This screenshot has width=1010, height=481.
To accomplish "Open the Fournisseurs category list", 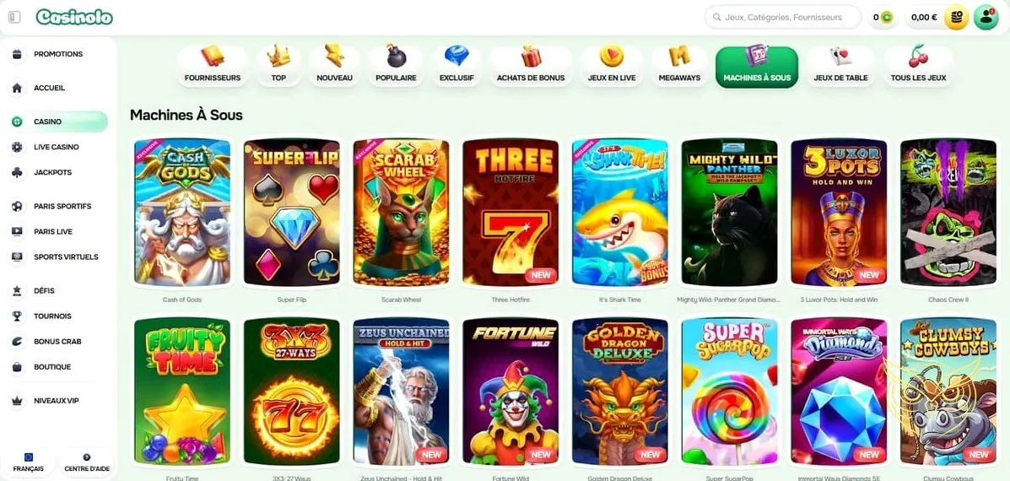I will 212,67.
